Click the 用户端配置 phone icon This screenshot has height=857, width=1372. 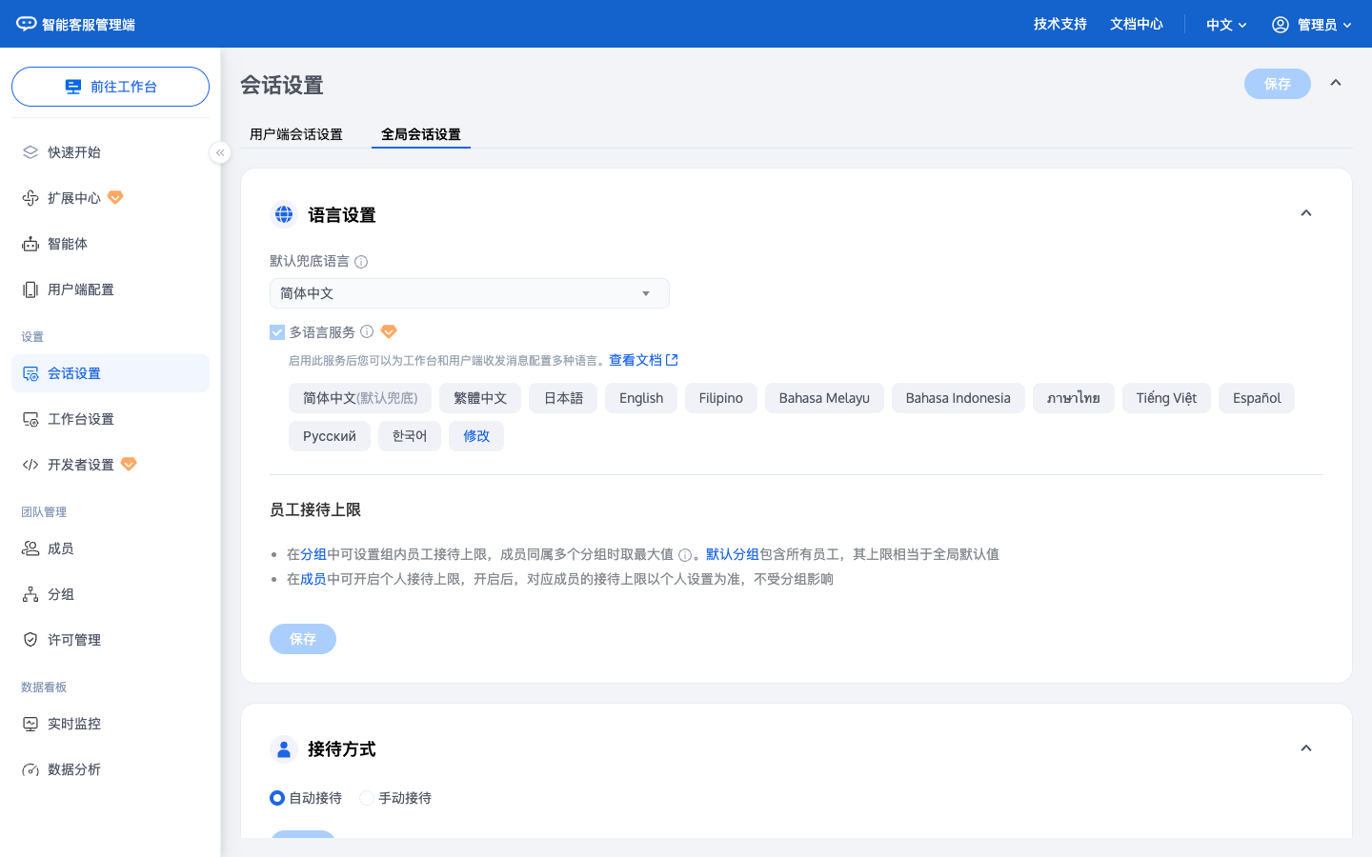click(30, 289)
